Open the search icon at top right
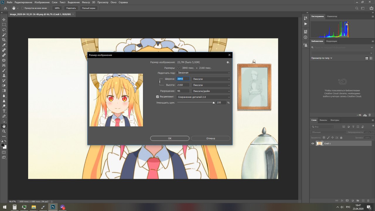Viewport: 375px width, 211px height. pyautogui.click(x=357, y=8)
